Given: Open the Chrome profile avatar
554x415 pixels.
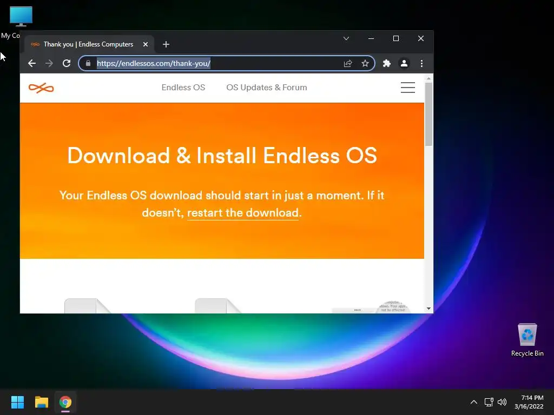Looking at the screenshot, I should click(404, 64).
